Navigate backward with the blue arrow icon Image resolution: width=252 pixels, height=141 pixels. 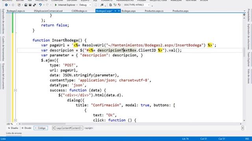(6, 5)
